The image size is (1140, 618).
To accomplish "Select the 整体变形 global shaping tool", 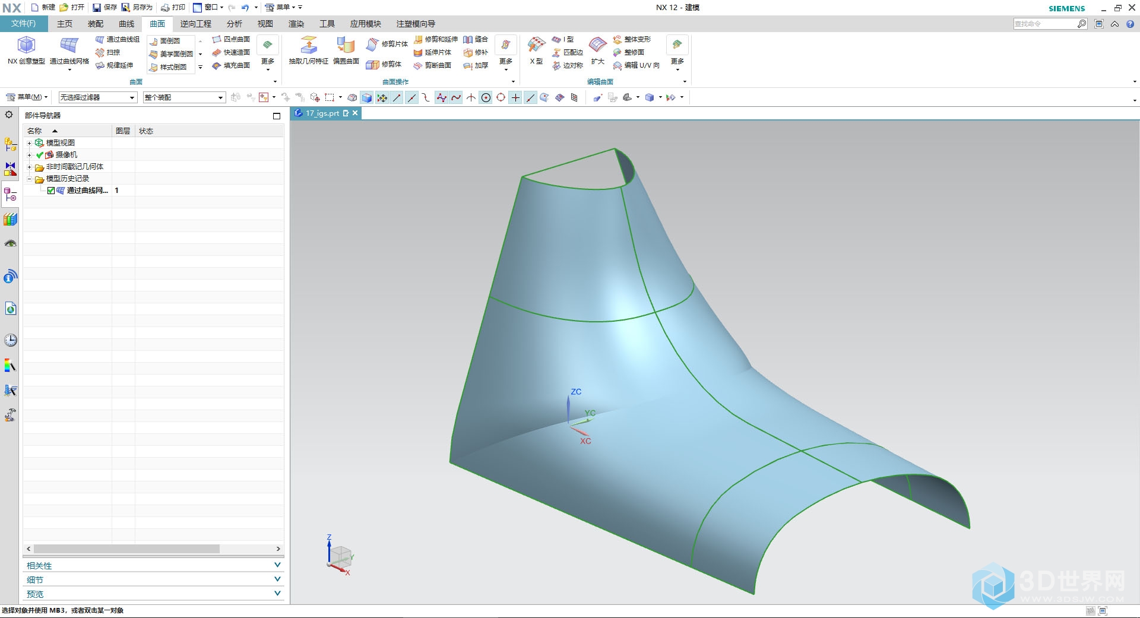I will click(x=632, y=39).
